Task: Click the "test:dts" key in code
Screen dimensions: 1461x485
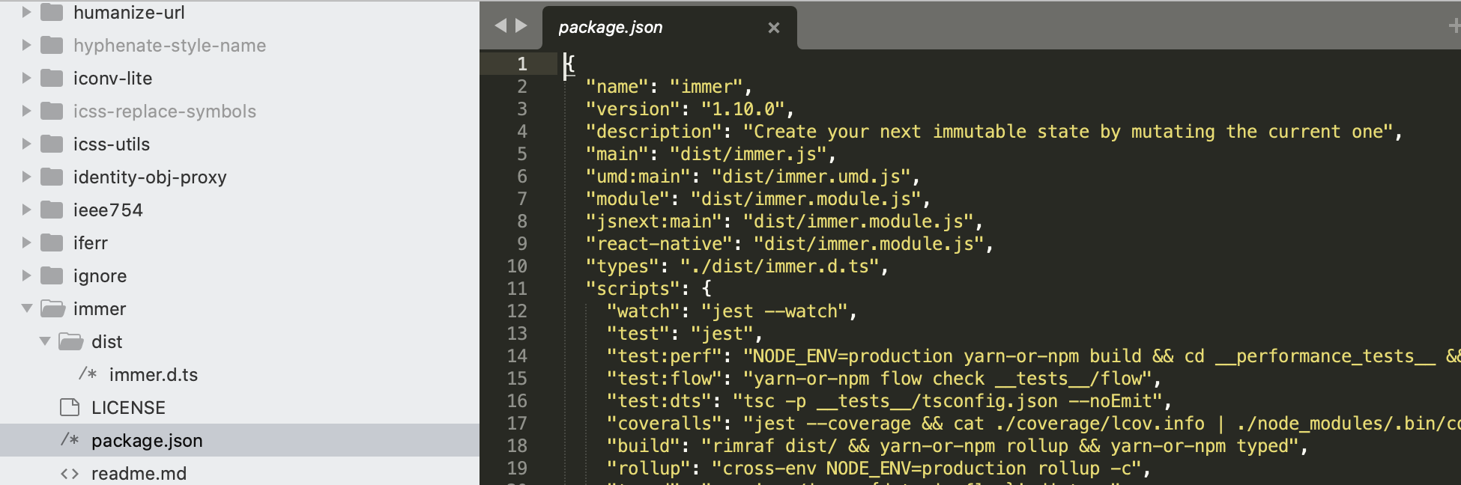Action: pos(659,400)
